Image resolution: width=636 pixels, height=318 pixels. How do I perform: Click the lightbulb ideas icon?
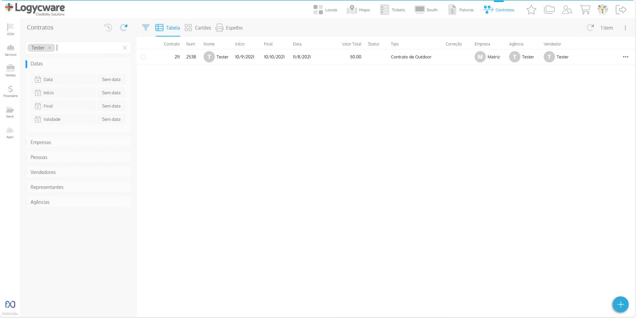pyautogui.click(x=603, y=10)
